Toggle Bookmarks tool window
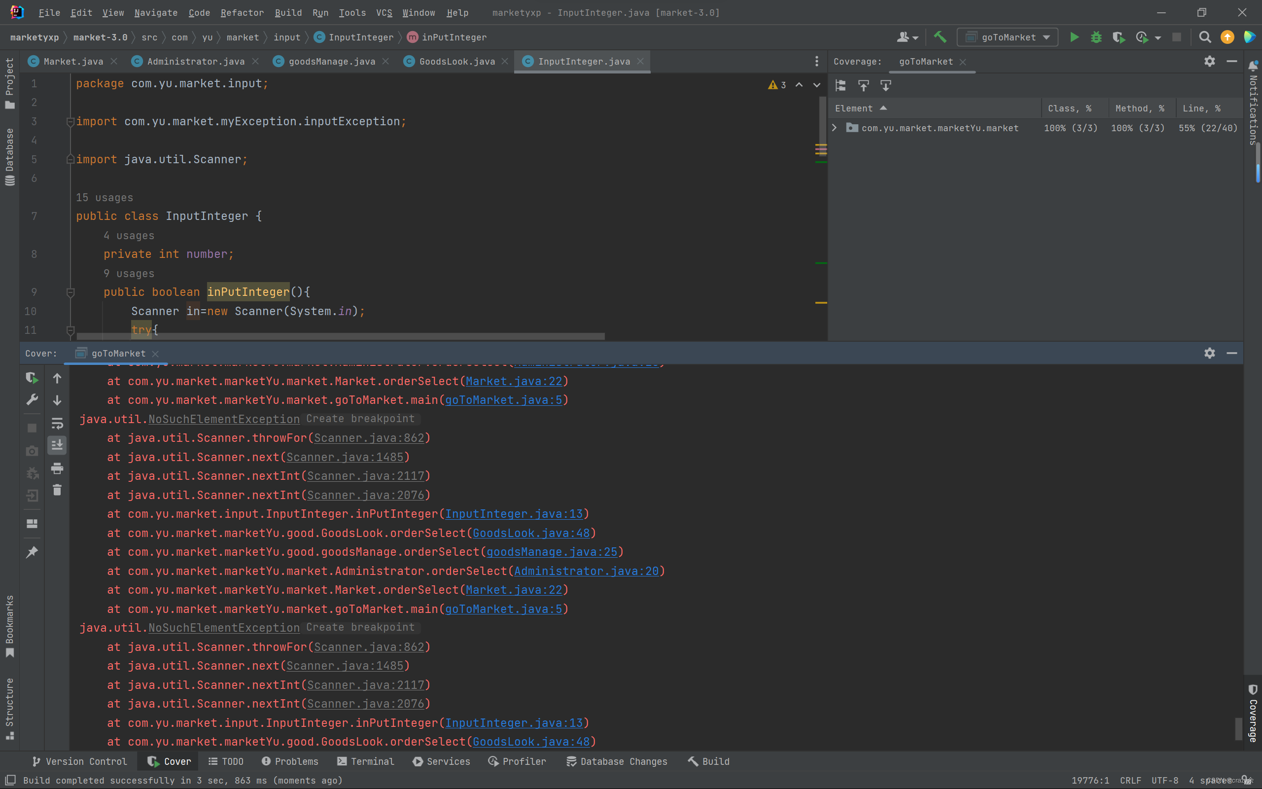This screenshot has height=789, width=1262. pyautogui.click(x=9, y=626)
